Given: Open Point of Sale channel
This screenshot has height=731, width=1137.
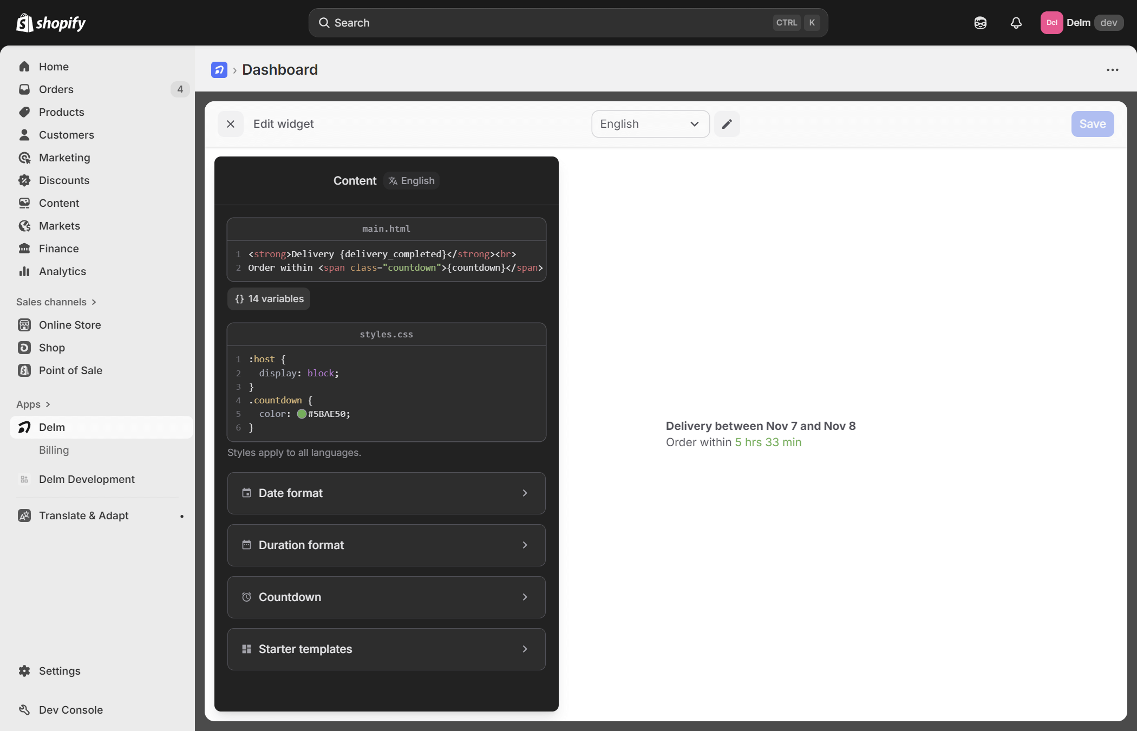Looking at the screenshot, I should click(70, 370).
